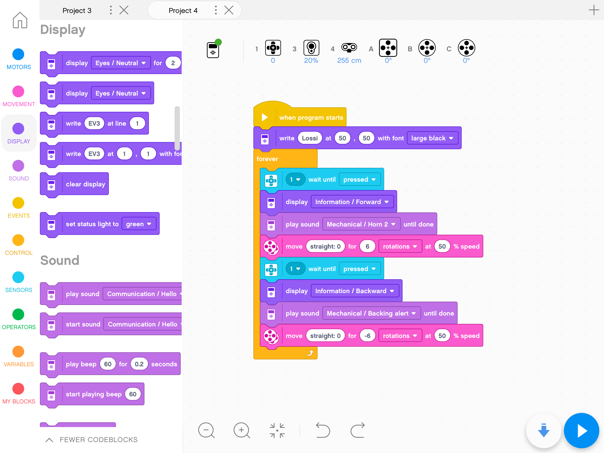
Task: Open the large black font dropdown
Action: (x=432, y=138)
